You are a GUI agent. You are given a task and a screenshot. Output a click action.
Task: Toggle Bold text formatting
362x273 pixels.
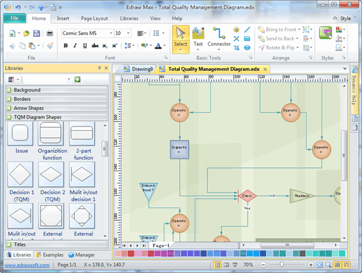pos(65,46)
